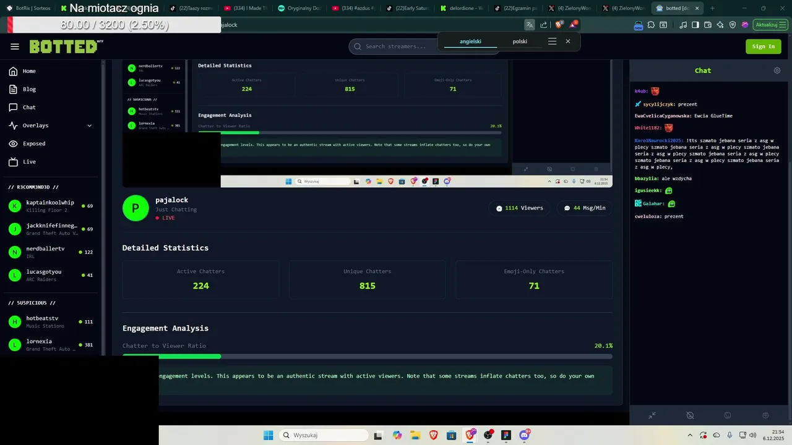This screenshot has height=445, width=792.
Task: Close the botted browser tab
Action: pyautogui.click(x=697, y=8)
